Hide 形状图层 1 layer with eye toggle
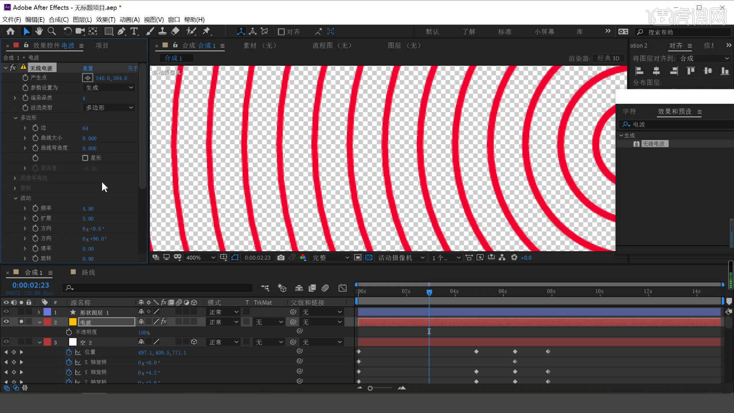This screenshot has width=734, height=413. [6, 312]
